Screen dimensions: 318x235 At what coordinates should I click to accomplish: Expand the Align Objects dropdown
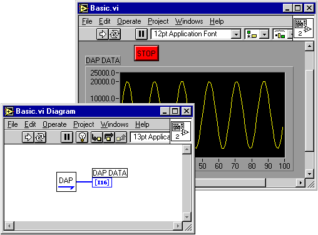(x=264, y=34)
